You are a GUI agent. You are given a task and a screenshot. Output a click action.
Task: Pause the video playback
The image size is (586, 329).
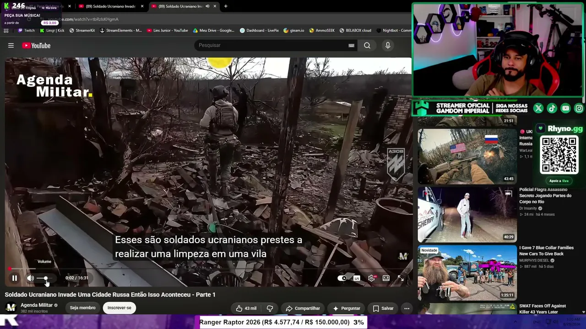(x=15, y=278)
